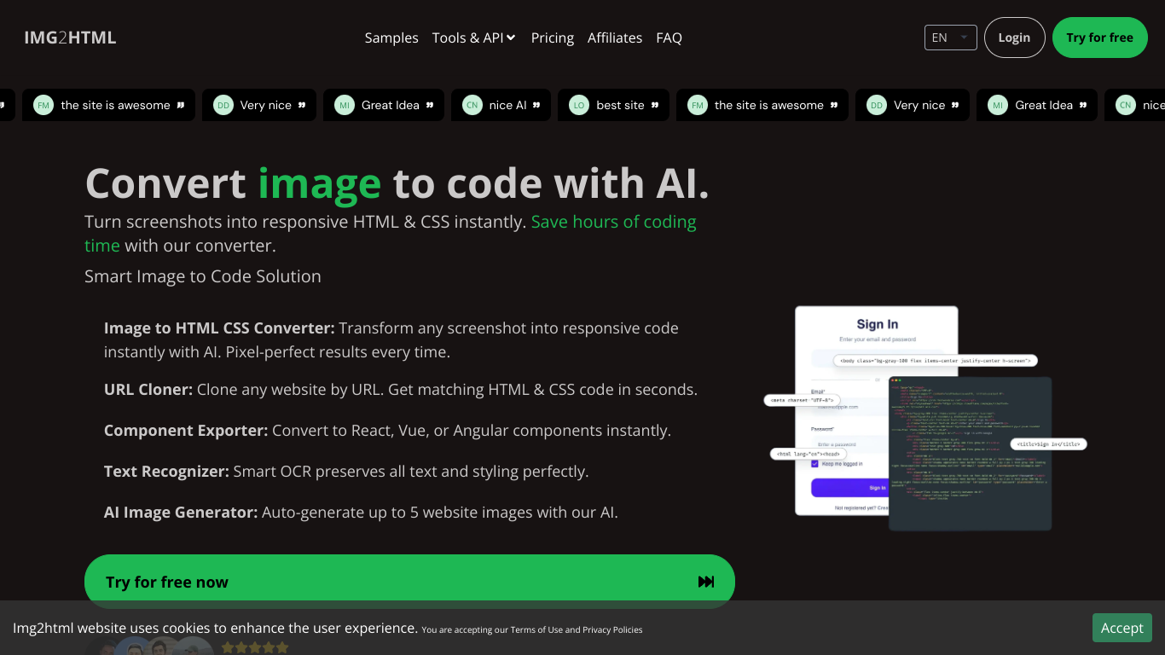Click "Image to HTML CSS Converter:" feature text
The height and width of the screenshot is (655, 1165).
tap(219, 327)
